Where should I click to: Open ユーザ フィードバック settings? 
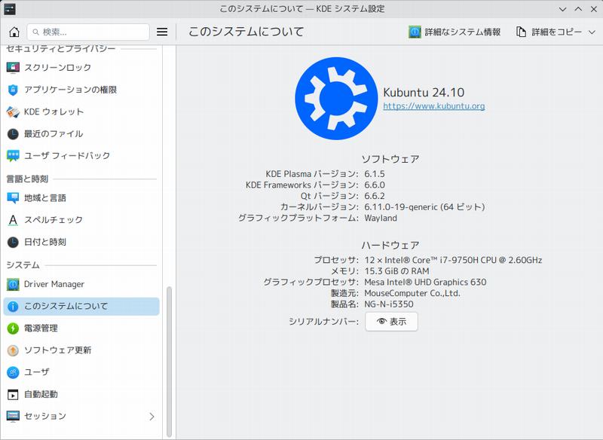click(81, 156)
